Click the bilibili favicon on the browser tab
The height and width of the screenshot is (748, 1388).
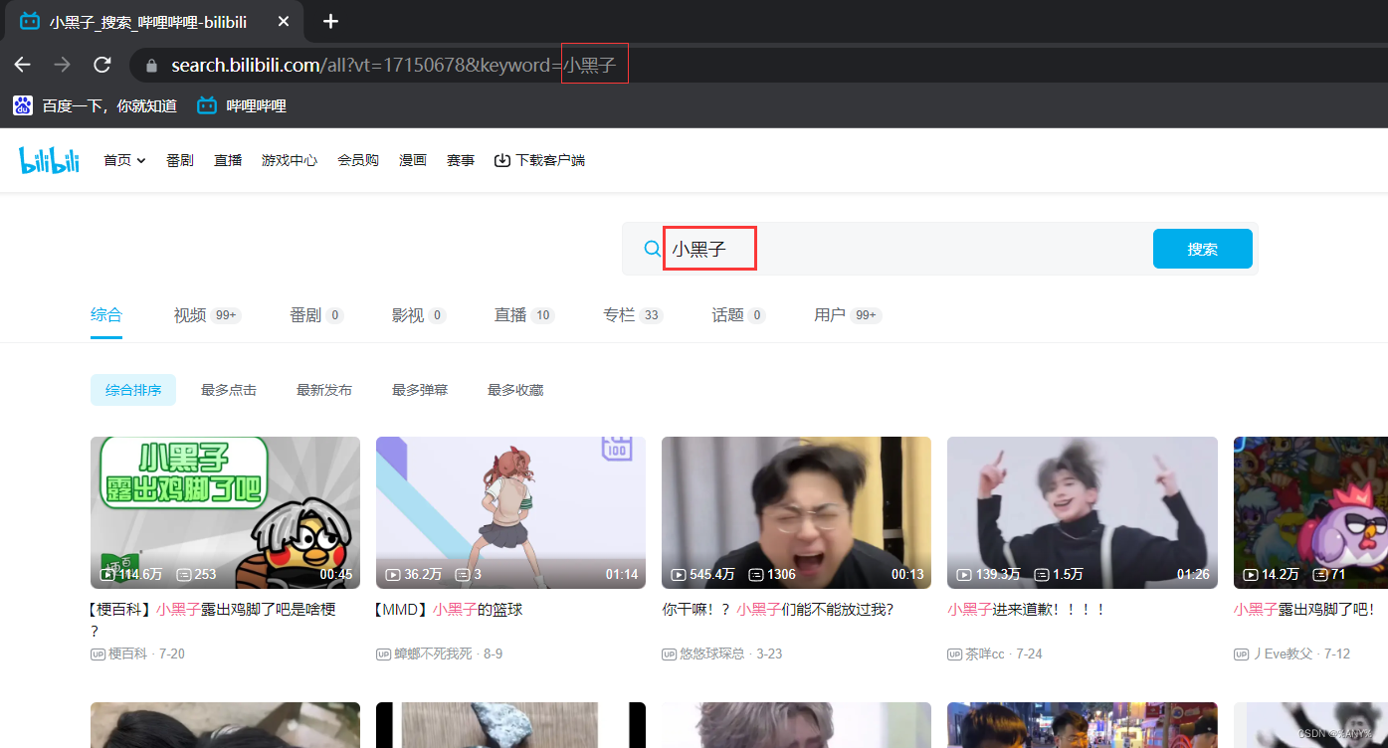click(x=30, y=21)
